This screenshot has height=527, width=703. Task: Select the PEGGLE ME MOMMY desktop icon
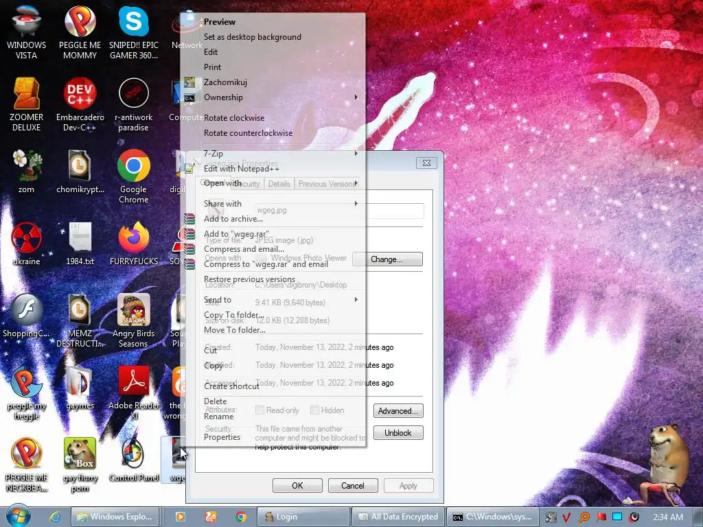click(x=80, y=33)
